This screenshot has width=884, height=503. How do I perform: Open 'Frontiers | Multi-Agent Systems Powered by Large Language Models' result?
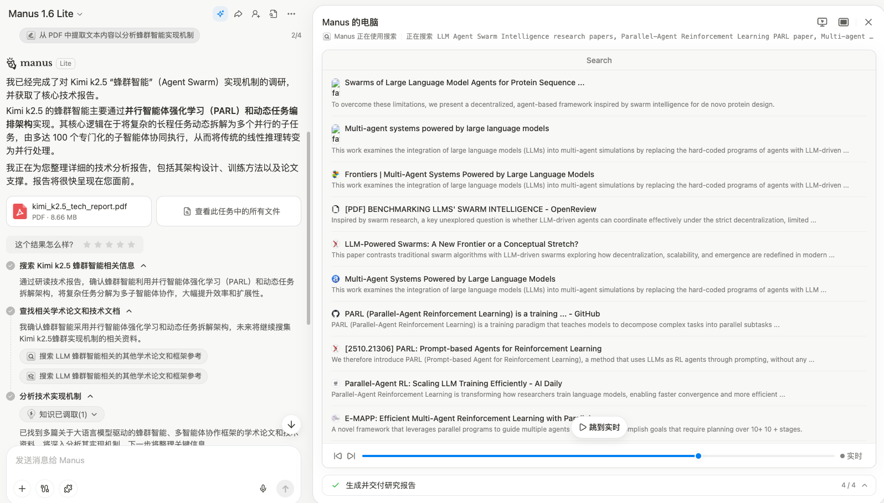tap(470, 174)
